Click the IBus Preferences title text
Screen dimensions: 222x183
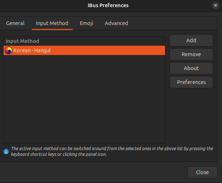108,5
